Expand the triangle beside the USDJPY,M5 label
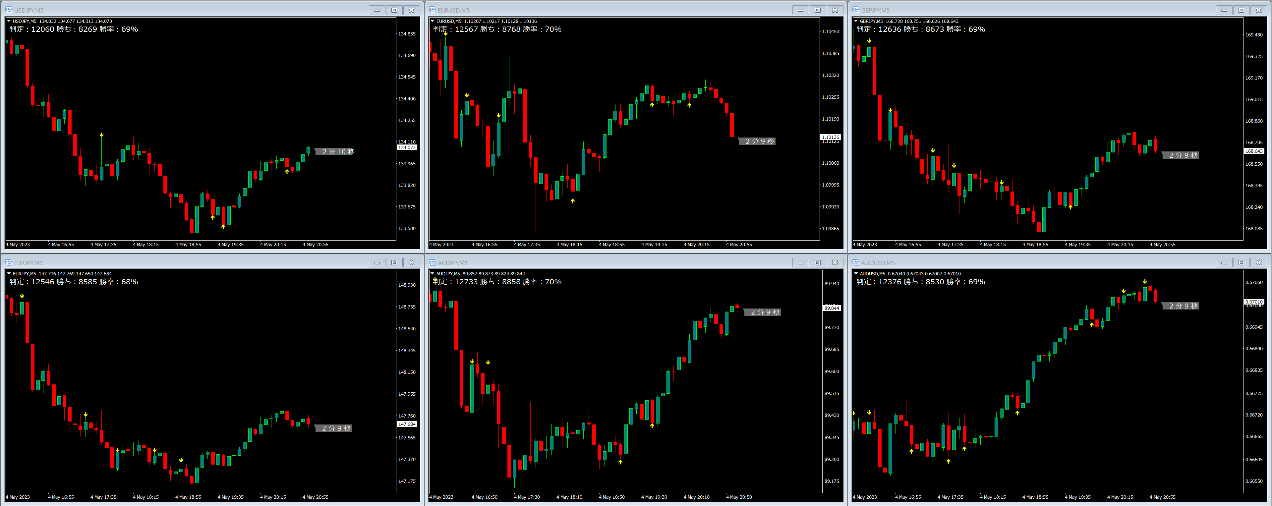This screenshot has width=1272, height=506. point(9,21)
